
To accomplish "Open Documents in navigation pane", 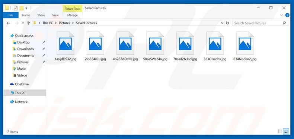I will pos(26,56).
